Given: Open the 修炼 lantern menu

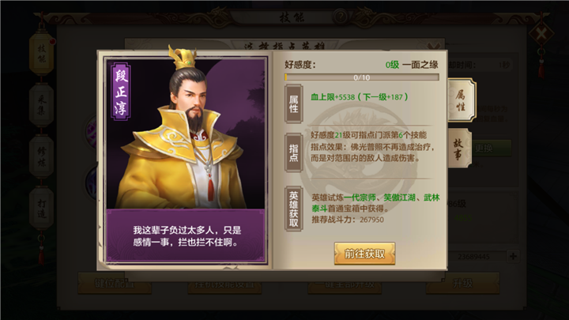Looking at the screenshot, I should pos(42,156).
